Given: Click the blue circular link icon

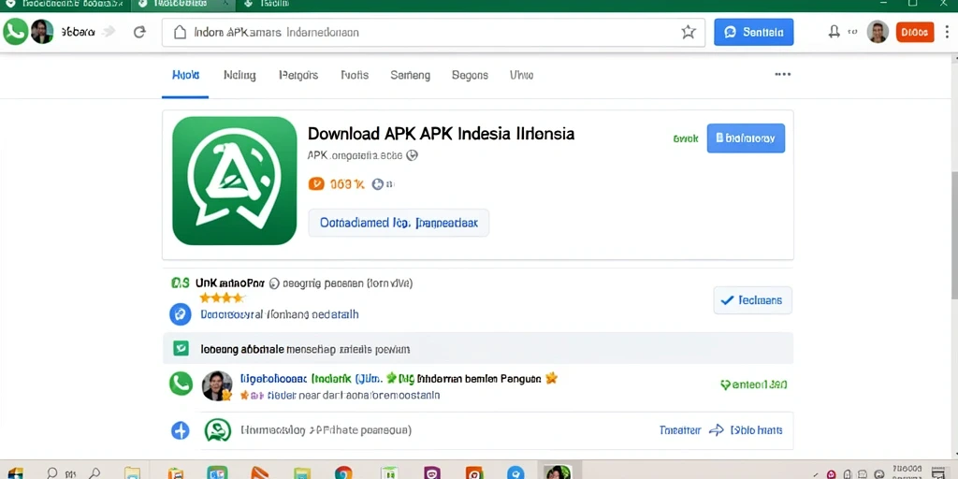Looking at the screenshot, I should click(x=181, y=314).
